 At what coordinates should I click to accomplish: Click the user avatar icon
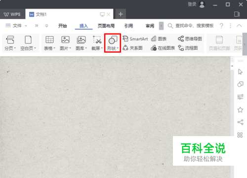coord(202,4)
